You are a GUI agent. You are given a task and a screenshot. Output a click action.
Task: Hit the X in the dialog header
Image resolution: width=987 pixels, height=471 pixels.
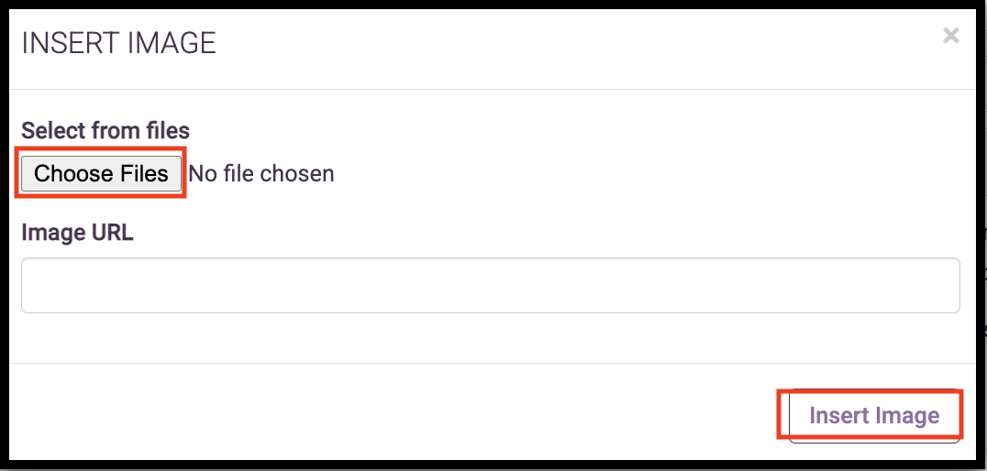(951, 36)
